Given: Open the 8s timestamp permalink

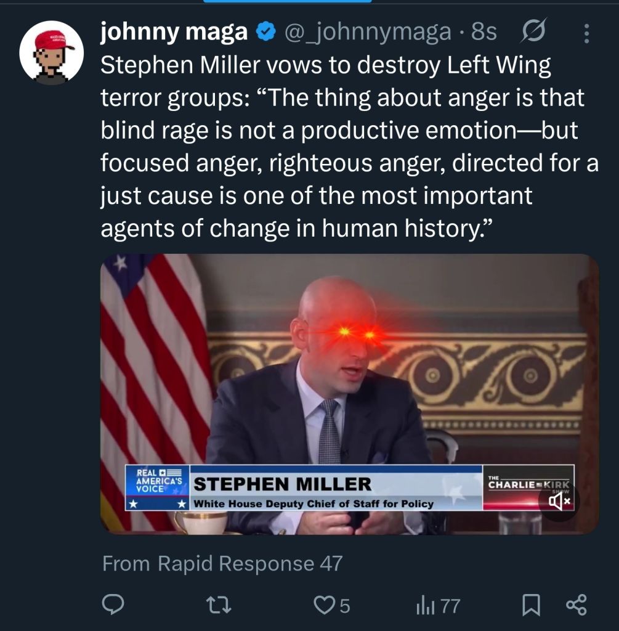Looking at the screenshot, I should (484, 32).
